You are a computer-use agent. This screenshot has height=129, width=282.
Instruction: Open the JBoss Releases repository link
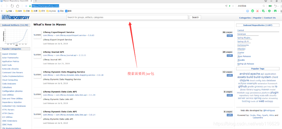click(x=244, y=56)
